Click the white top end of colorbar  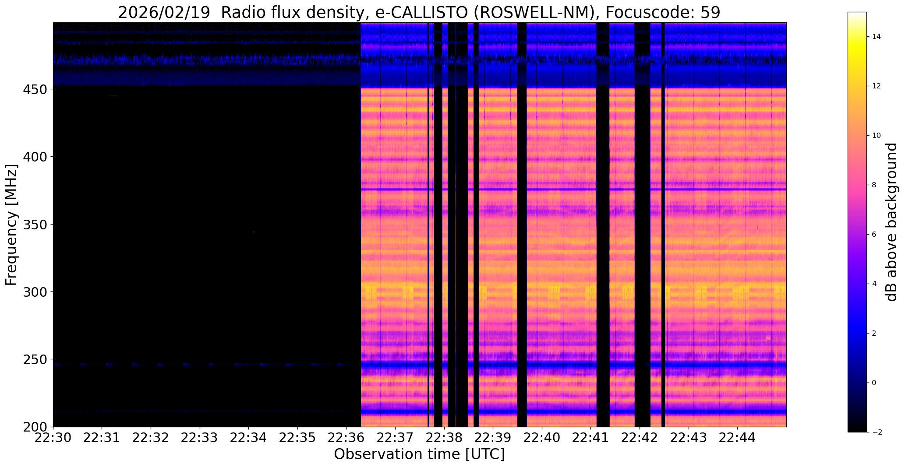coord(857,15)
